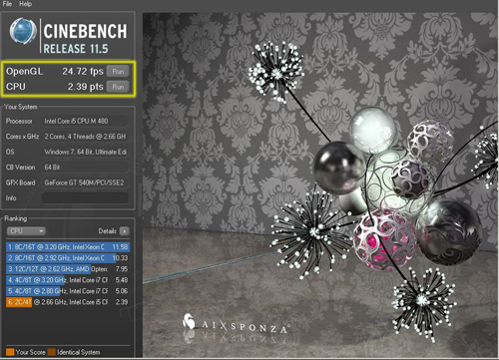Click the Details arrow icon in Ranking
The image size is (499, 360).
[125, 231]
